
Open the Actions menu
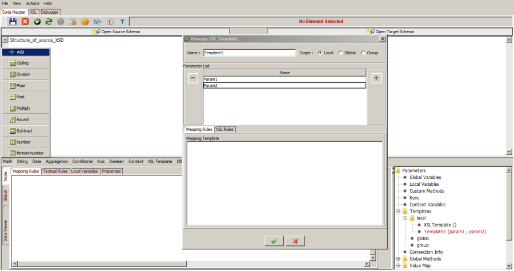click(33, 3)
